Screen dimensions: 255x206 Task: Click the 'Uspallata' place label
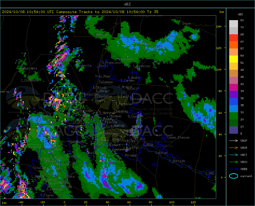[x=29, y=68]
